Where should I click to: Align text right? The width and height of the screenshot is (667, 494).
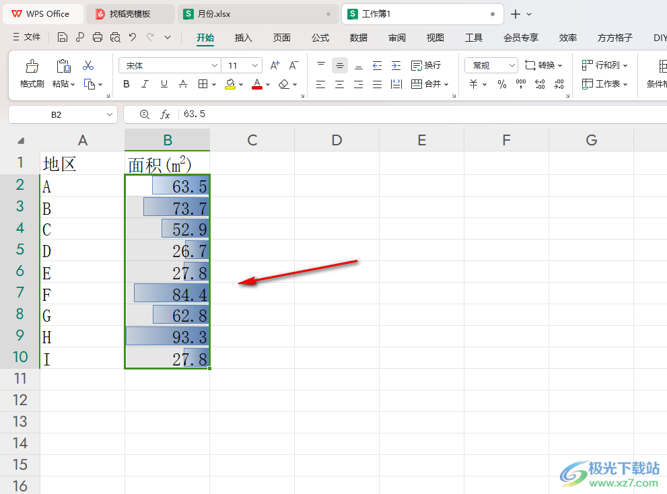point(359,84)
